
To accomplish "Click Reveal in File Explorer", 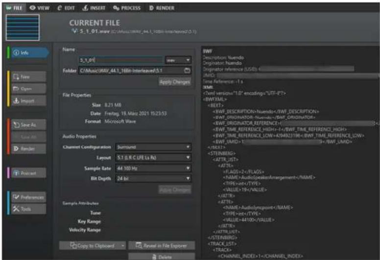I will tap(162, 246).
